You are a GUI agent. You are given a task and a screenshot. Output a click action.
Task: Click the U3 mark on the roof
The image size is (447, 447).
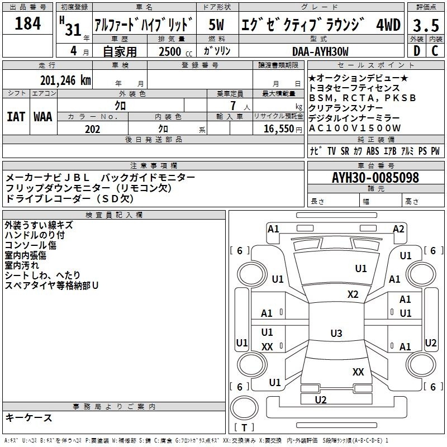click(x=336, y=334)
